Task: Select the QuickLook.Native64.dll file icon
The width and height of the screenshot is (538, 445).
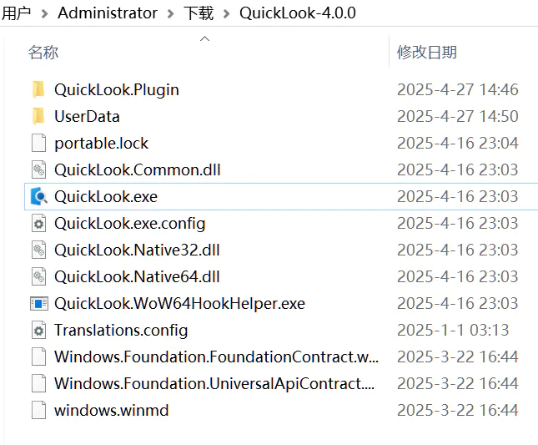Action: [38, 276]
